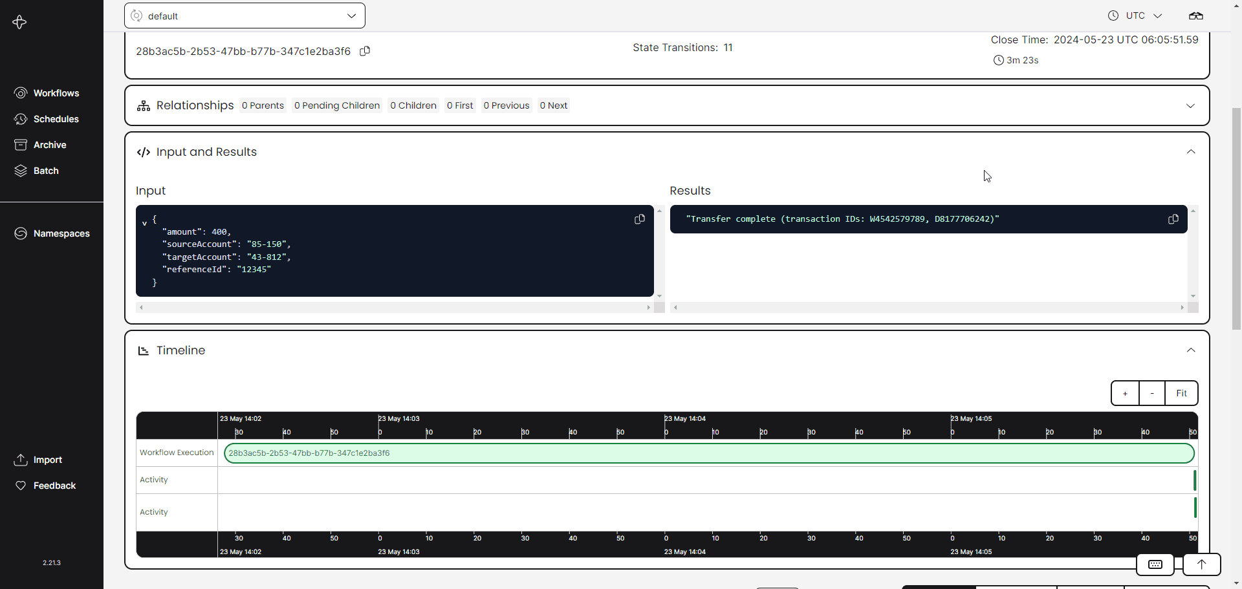Click the labs mode icon at top right

(1195, 16)
